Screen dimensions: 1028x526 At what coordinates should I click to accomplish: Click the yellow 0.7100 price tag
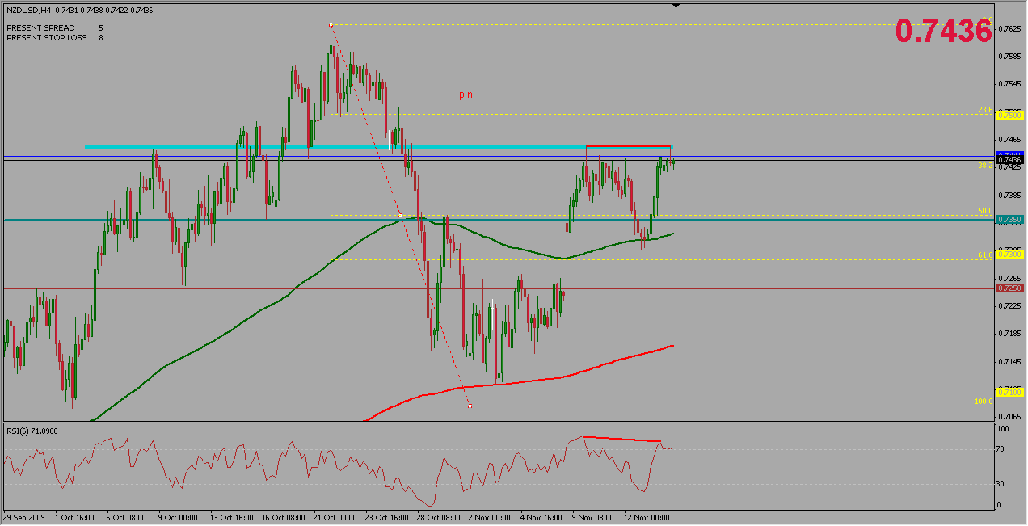(1009, 392)
